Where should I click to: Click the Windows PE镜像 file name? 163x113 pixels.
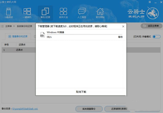[x=56, y=32]
